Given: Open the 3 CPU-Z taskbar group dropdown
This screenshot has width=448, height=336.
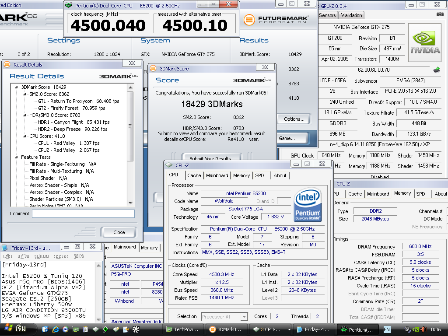Looking at the screenshot, I should tap(289, 329).
